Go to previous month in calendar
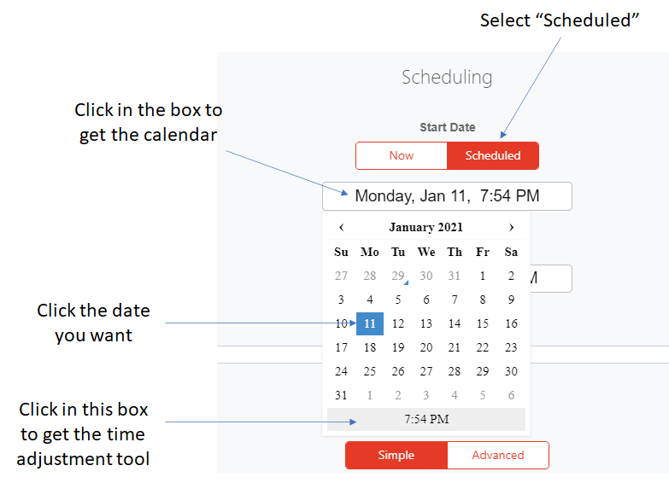 [342, 227]
